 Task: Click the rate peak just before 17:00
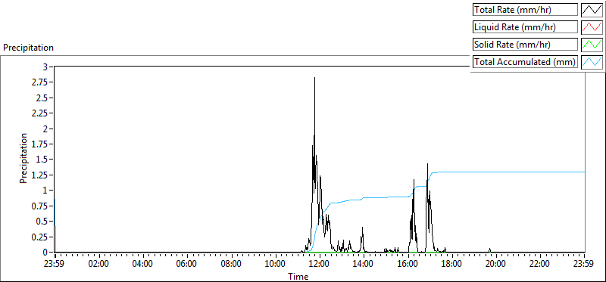pyautogui.click(x=427, y=165)
